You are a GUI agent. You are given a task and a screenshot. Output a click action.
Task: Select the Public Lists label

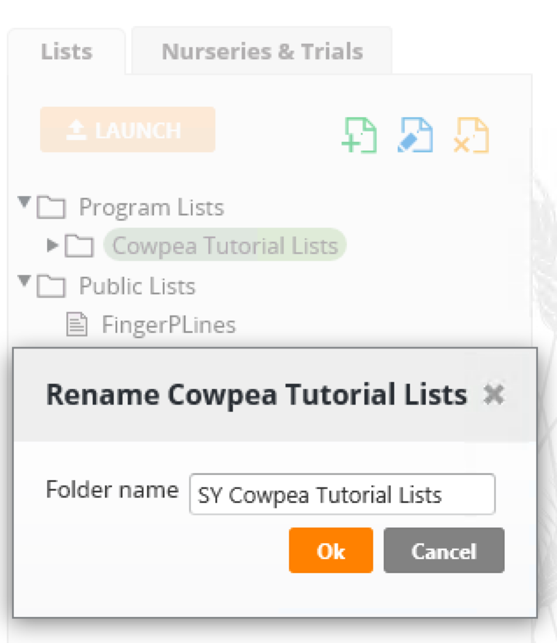[137, 286]
